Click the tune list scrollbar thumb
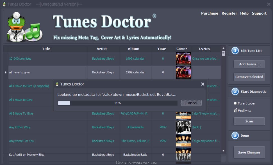The image size is (273, 165). [223, 53]
